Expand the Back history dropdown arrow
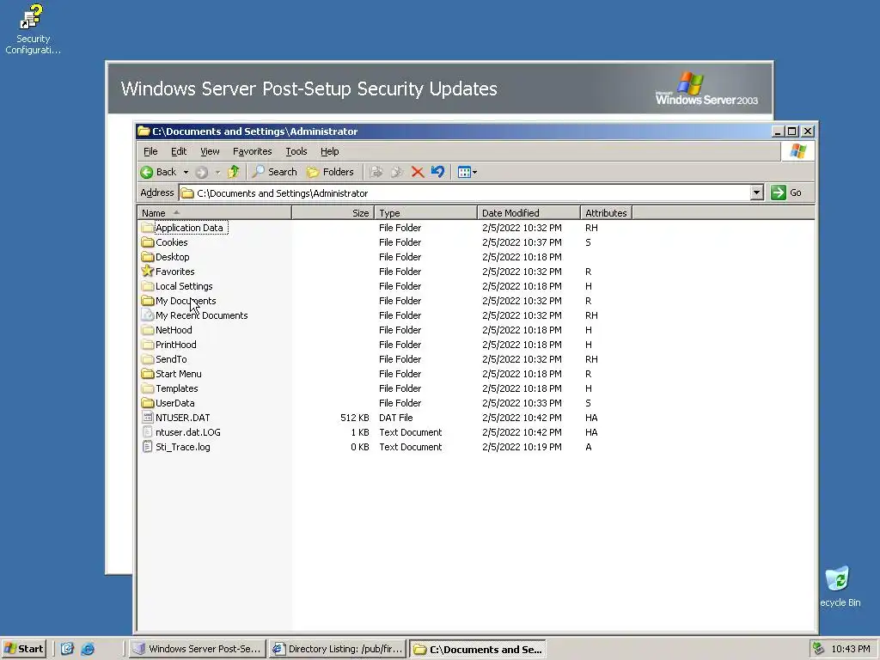Viewport: 880px width, 660px height. 186,172
